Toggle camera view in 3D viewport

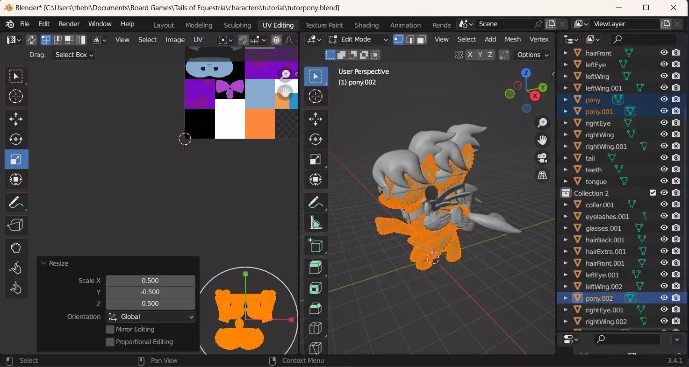[x=542, y=158]
